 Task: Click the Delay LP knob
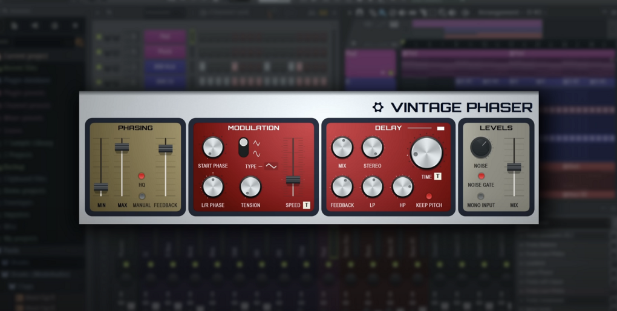[372, 186]
